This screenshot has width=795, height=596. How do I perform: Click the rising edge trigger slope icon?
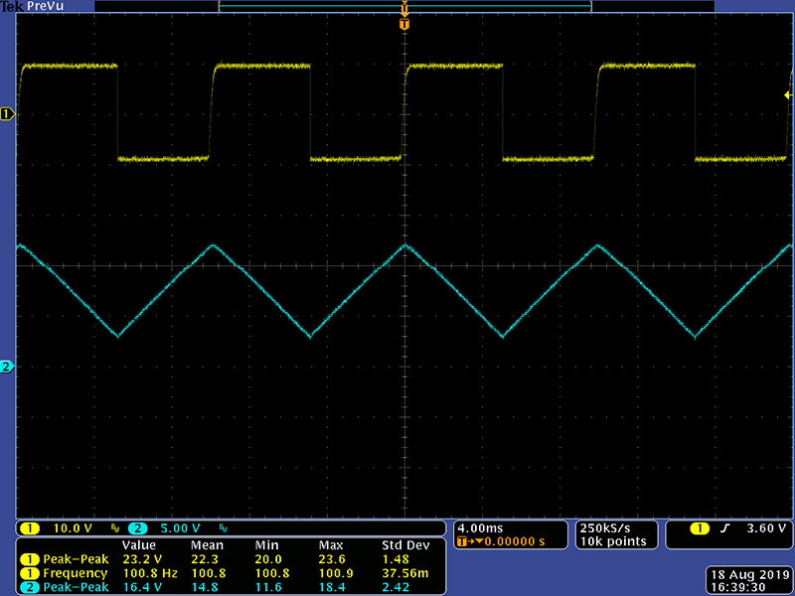725,528
